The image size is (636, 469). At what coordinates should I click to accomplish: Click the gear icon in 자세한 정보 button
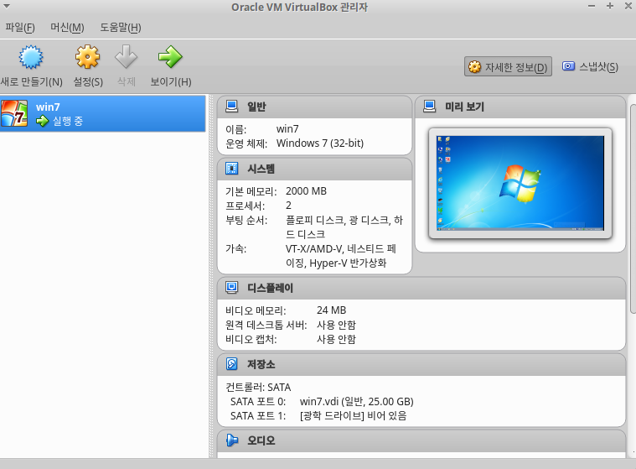coord(474,67)
